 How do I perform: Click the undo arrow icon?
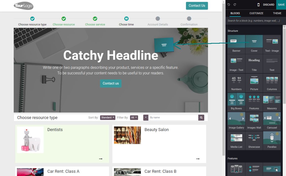[x=229, y=5]
